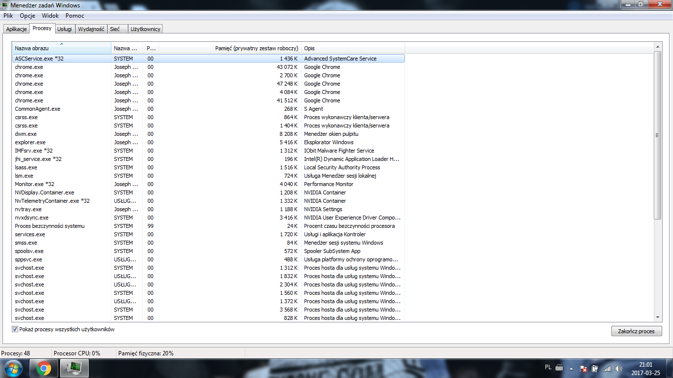
Task: Sort by the Nazwa obrazu column header
Action: [62, 48]
